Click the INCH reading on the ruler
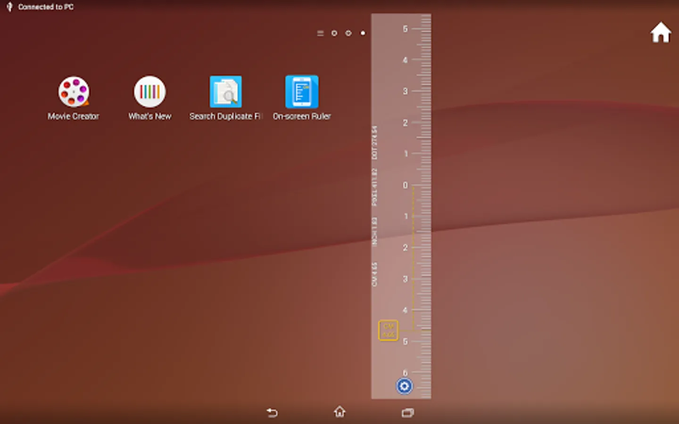679x424 pixels. (374, 231)
